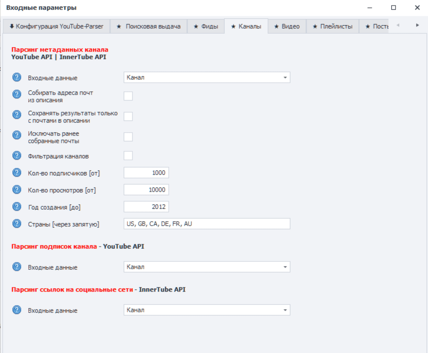Show help for Кол-во просмотров [от]

[x=17, y=189]
